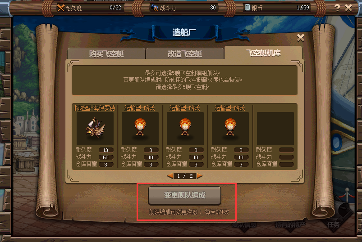Click the page indicator 1 / 2
The height and width of the screenshot is (242, 362).
(185, 176)
